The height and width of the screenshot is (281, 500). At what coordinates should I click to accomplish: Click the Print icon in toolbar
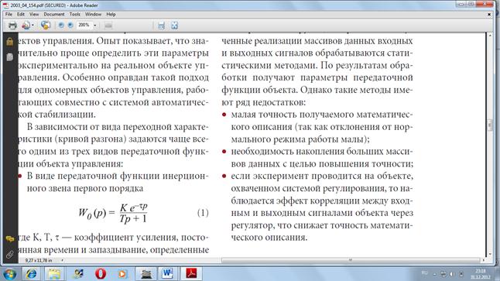[12, 26]
